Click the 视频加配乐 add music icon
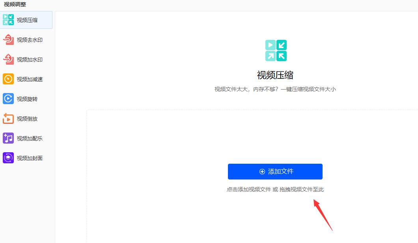418x243 pixels. pos(8,138)
